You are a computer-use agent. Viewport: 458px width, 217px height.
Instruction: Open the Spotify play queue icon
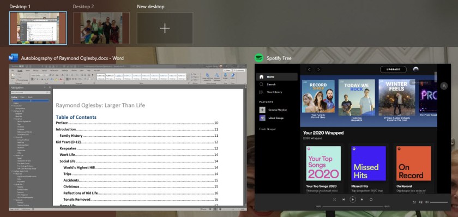point(414,202)
